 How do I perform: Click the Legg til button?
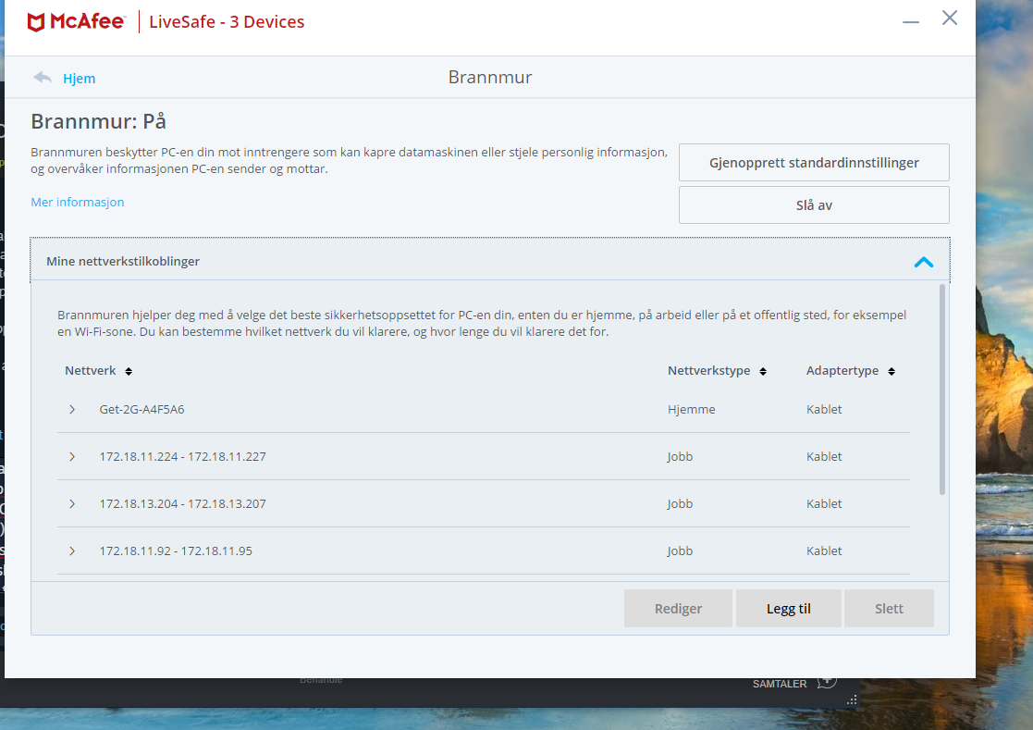tap(789, 609)
